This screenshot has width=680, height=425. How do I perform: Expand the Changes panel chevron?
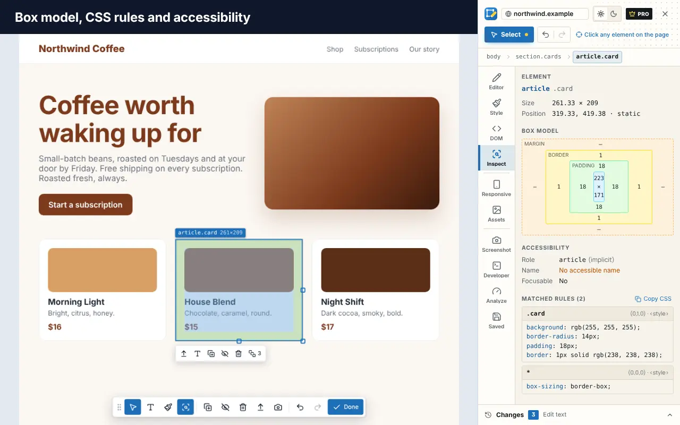point(669,415)
